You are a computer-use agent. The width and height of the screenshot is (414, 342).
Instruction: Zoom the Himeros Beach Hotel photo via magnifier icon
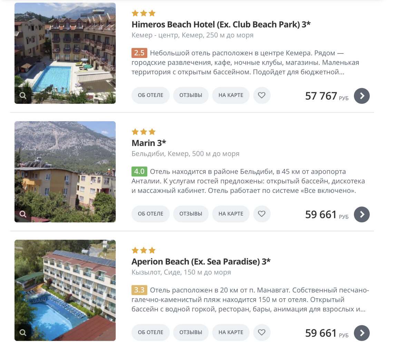pos(23,95)
